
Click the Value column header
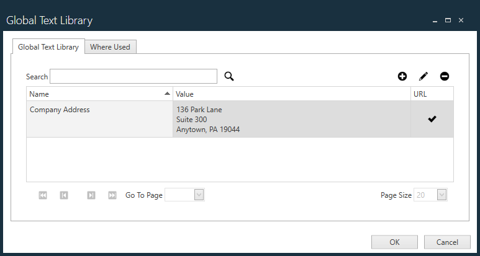pos(292,94)
